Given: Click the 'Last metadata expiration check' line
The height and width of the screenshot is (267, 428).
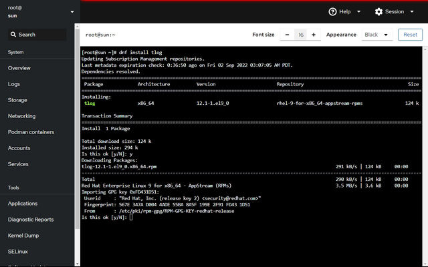Looking at the screenshot, I should tap(187, 65).
